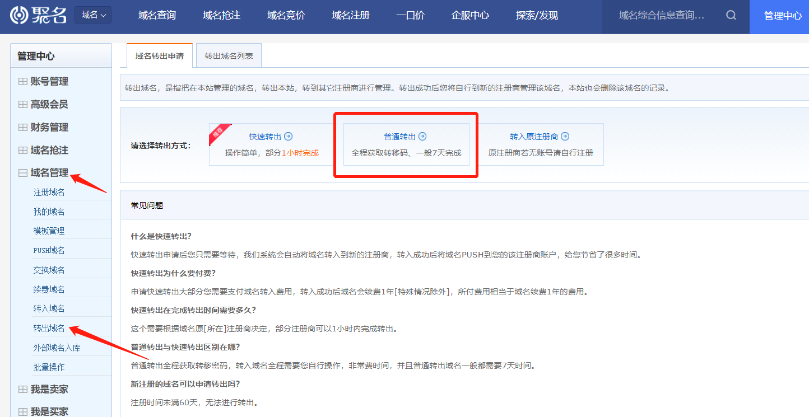This screenshot has width=809, height=417.
Task: Open 续费域名 in the sidebar
Action: pyautogui.click(x=49, y=289)
